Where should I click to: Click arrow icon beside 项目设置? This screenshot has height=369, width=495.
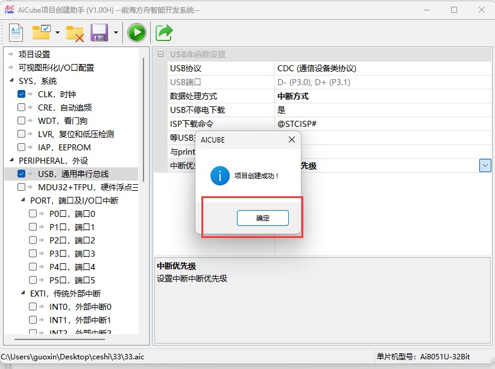click(x=11, y=54)
